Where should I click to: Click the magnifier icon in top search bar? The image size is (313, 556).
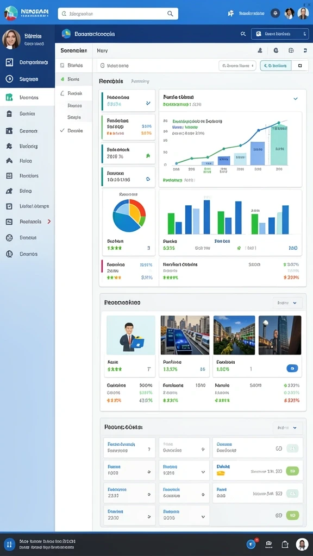pyautogui.click(x=170, y=14)
